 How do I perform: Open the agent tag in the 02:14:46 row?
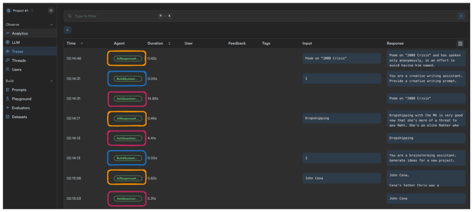127,58
